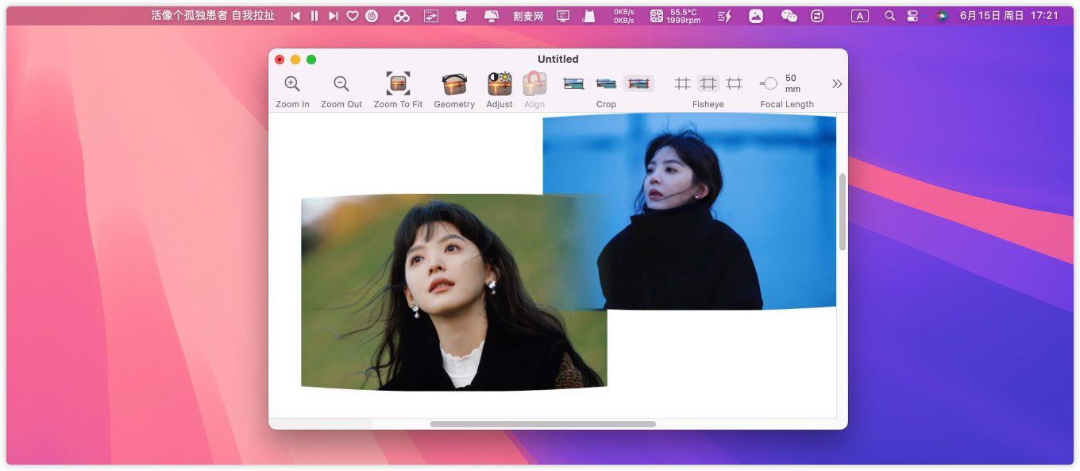Click the Untitled window title
Viewport: 1080px width, 471px height.
pyautogui.click(x=558, y=59)
